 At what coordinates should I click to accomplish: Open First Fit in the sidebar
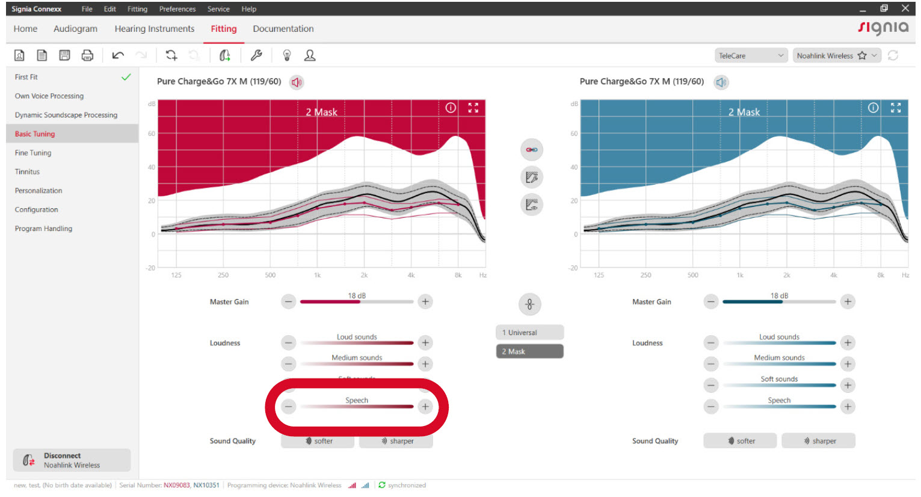(72, 77)
